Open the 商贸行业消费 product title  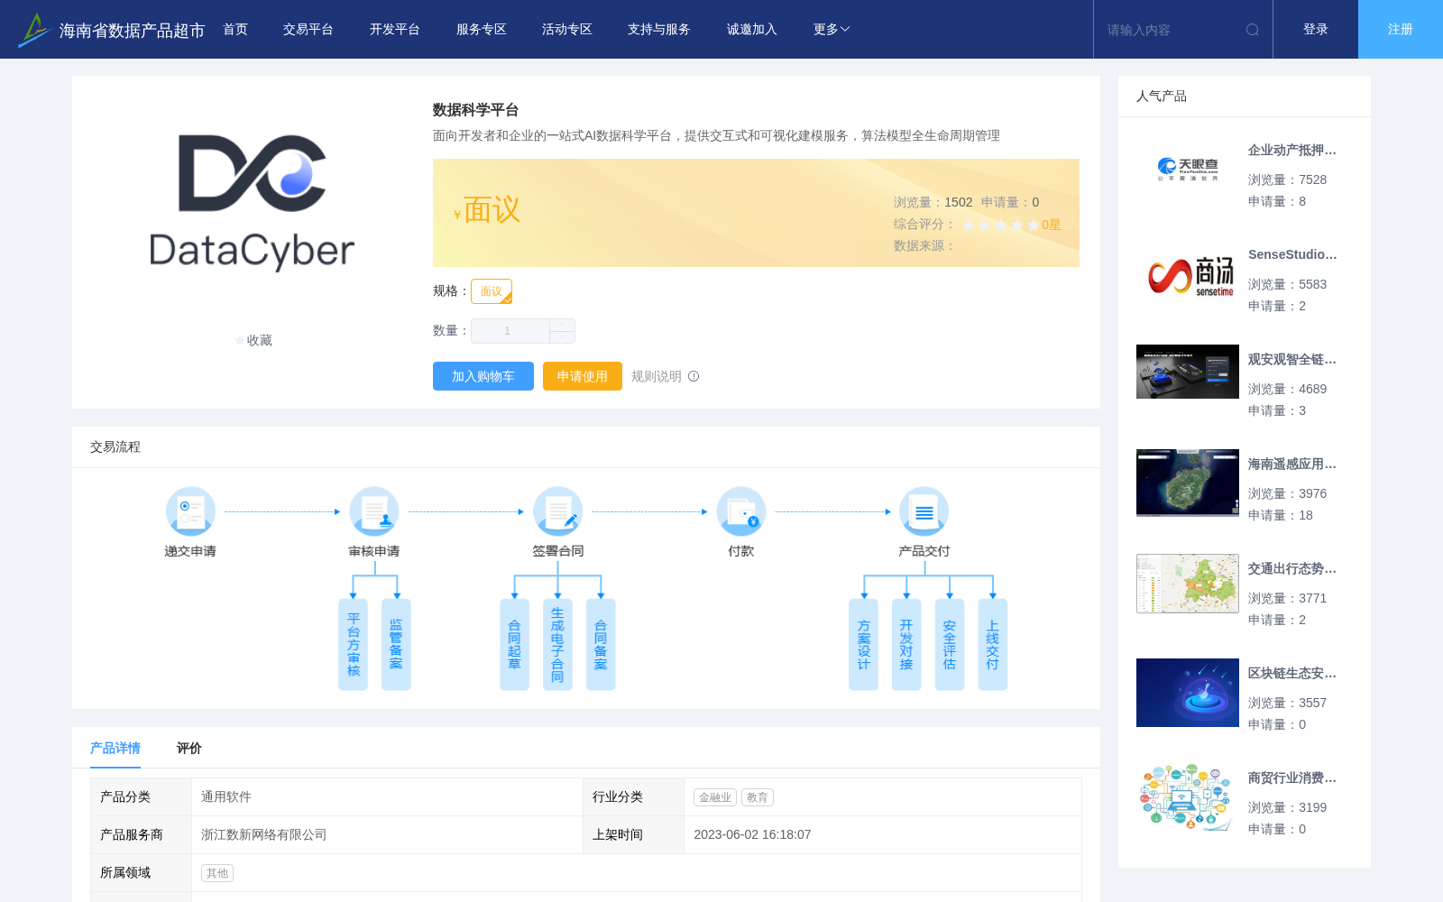coord(1292,778)
